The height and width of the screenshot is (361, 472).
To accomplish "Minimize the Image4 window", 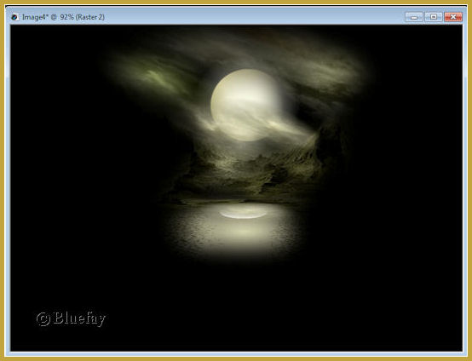I will 414,17.
